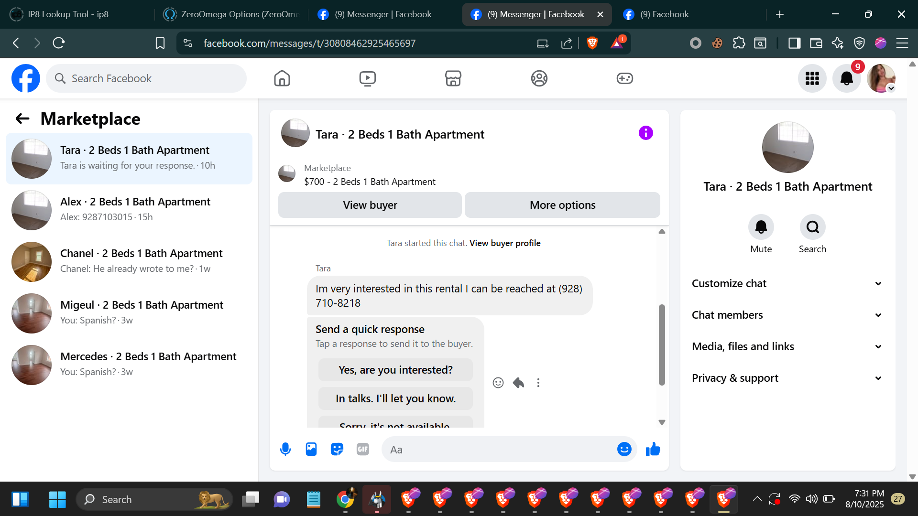
Task: Click the View buyer button
Action: pyautogui.click(x=370, y=205)
